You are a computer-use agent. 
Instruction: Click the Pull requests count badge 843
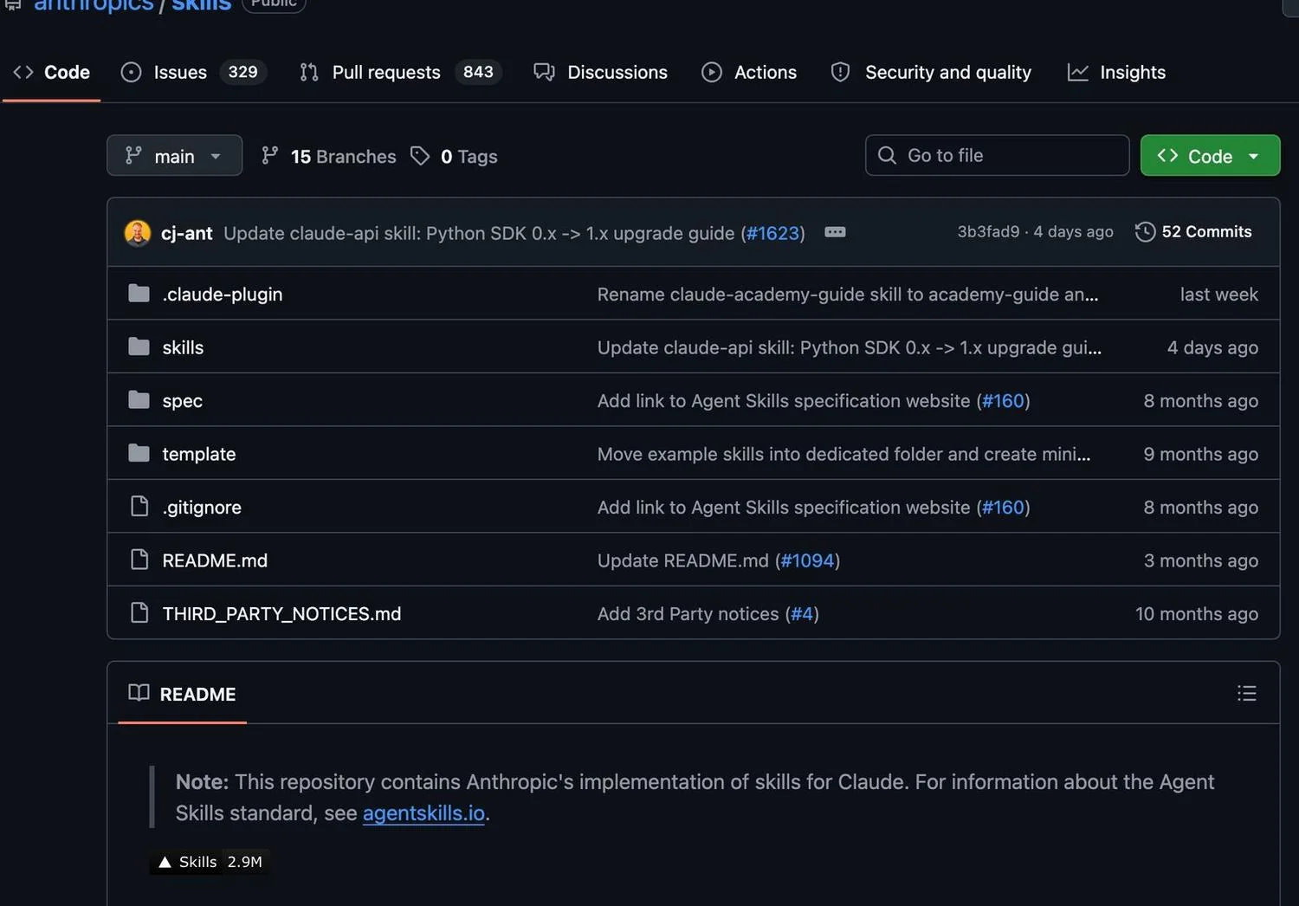coord(478,72)
